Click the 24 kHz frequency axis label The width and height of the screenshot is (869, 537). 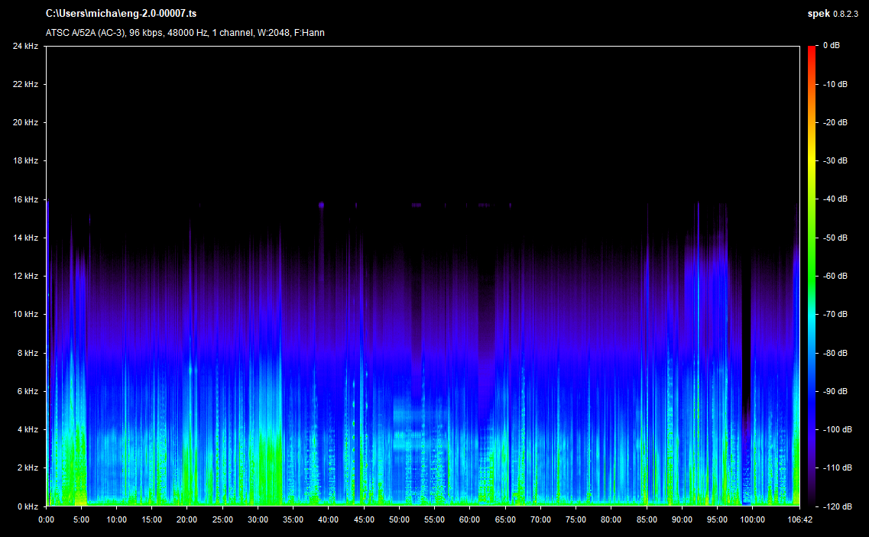click(x=25, y=46)
